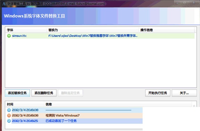The height and width of the screenshot is (131, 200).
Task: Click the 时间 column header in log
Action: (x=25, y=104)
